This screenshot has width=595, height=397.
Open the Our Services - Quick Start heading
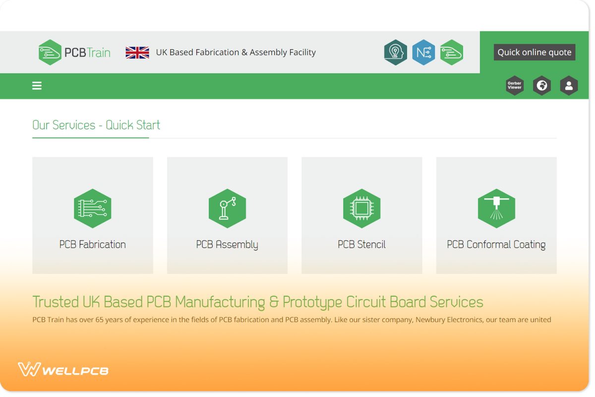click(96, 125)
